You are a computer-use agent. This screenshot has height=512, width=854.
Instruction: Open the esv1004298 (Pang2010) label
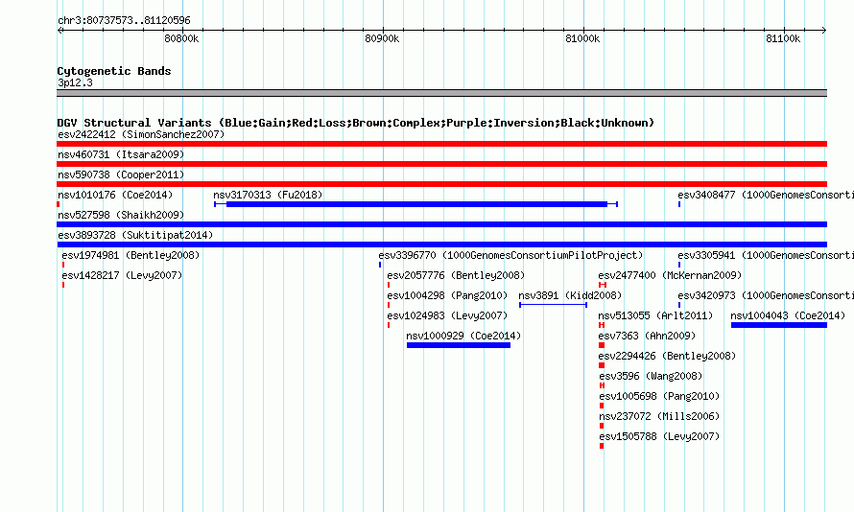pos(447,295)
